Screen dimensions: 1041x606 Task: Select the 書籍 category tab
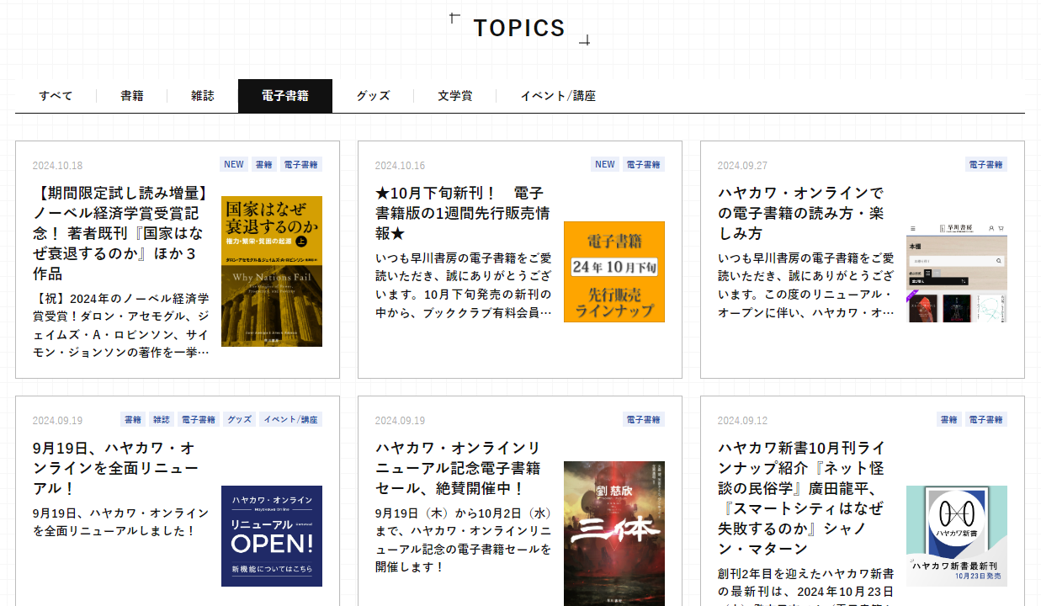tap(132, 96)
